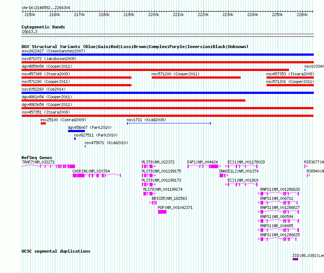Select the nsv475671 (Kidd2010) tiny marker
The height and width of the screenshot is (273, 324).
[x=85, y=146]
